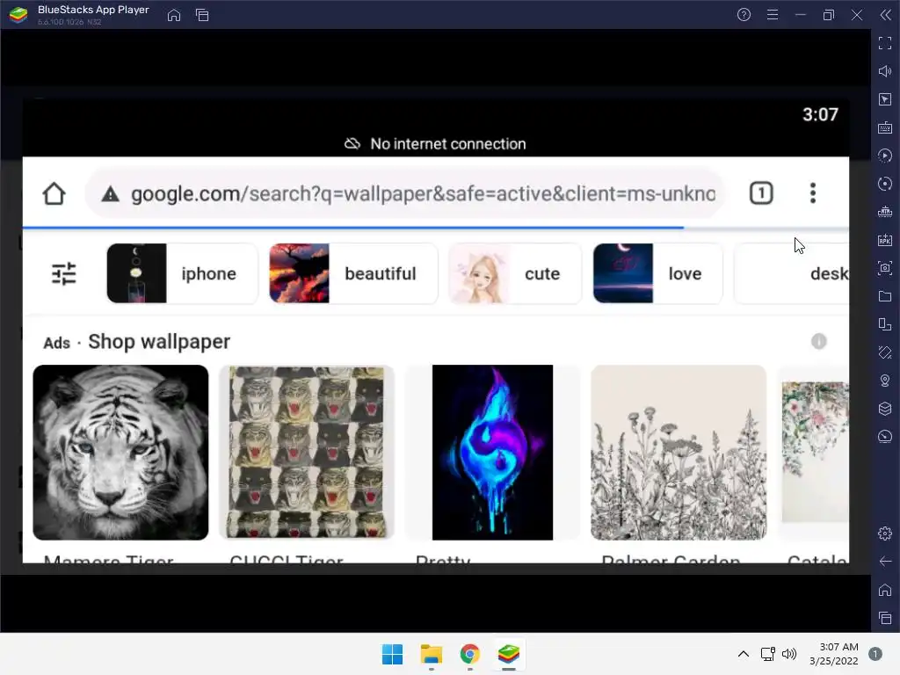The height and width of the screenshot is (675, 900).
Task: Select the beautiful suggestion chip
Action: 353,274
